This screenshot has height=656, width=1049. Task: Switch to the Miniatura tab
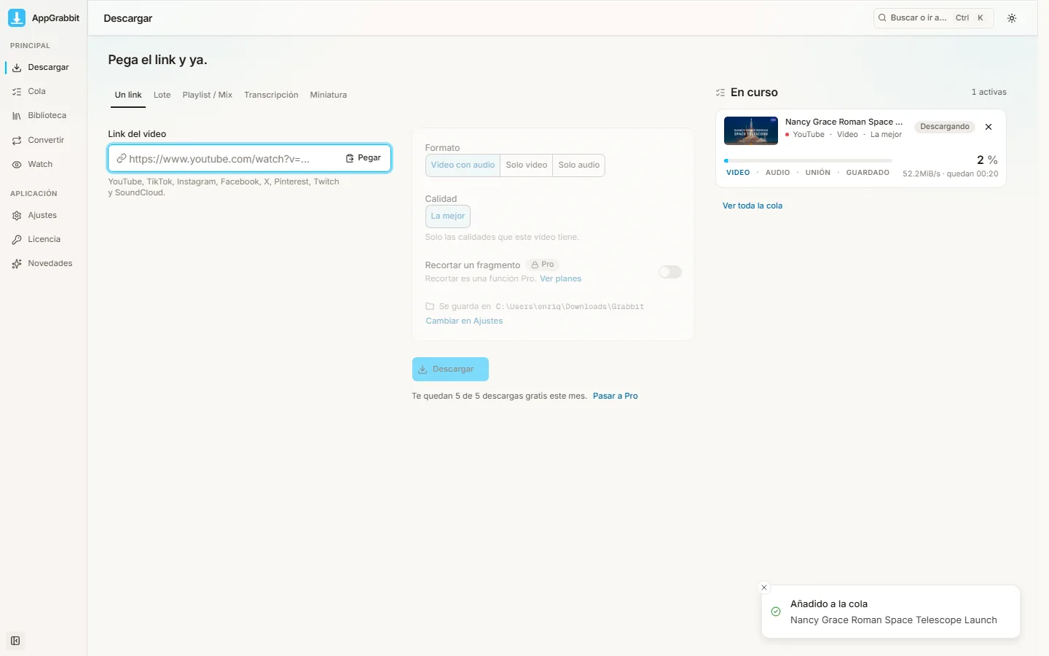pyautogui.click(x=329, y=95)
